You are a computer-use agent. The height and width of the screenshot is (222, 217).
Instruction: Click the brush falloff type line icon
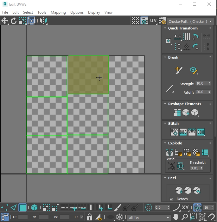click(170, 89)
